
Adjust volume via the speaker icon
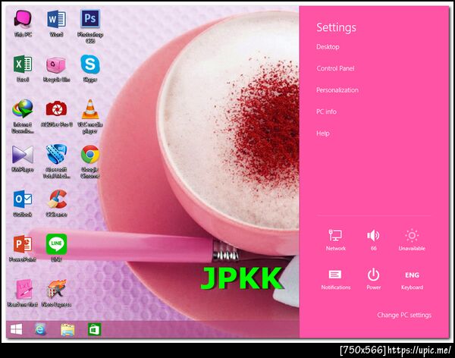point(373,240)
